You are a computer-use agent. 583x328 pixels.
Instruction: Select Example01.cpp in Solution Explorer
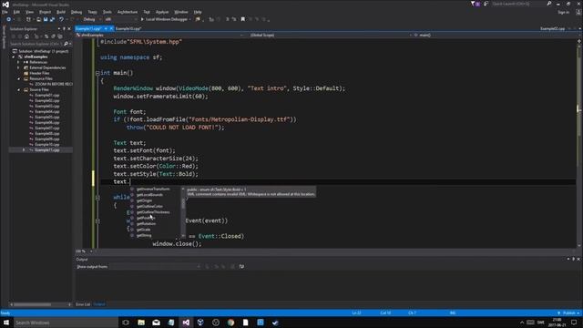46,95
